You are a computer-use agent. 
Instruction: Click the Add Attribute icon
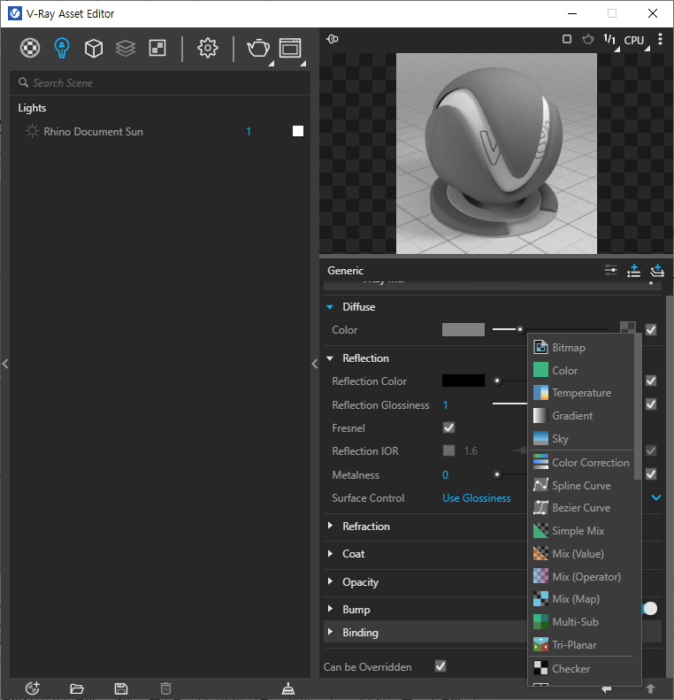pos(633,270)
